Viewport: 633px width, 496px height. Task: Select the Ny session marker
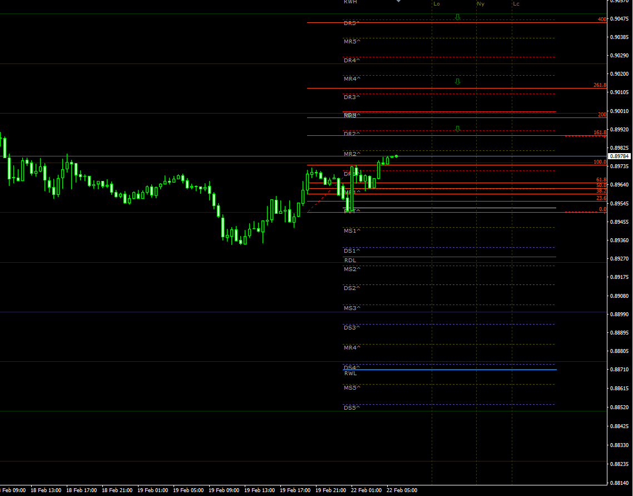pos(479,4)
